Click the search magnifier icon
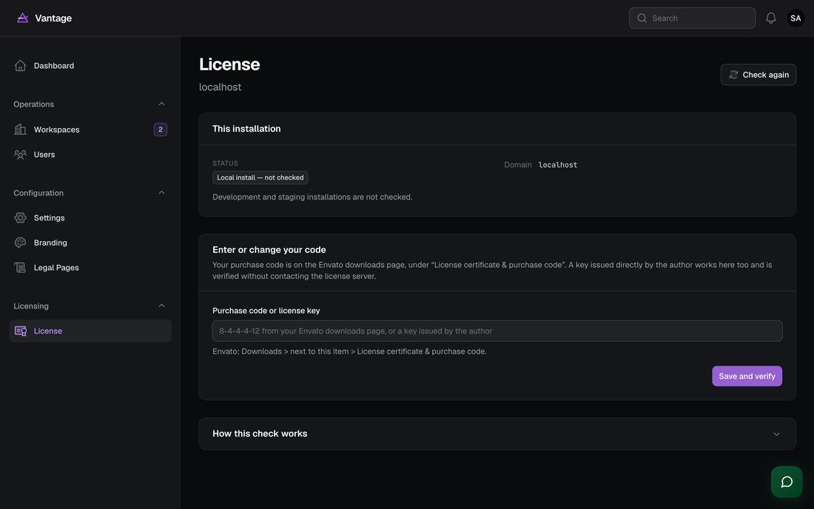The height and width of the screenshot is (509, 814). [x=642, y=18]
